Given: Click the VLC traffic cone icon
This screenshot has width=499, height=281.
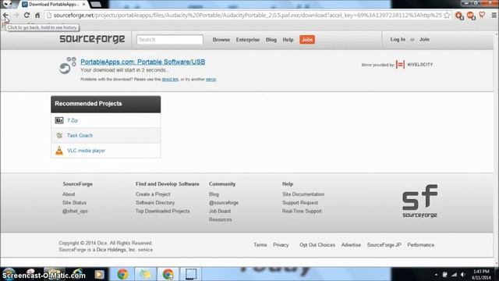Looking at the screenshot, I should (59, 151).
